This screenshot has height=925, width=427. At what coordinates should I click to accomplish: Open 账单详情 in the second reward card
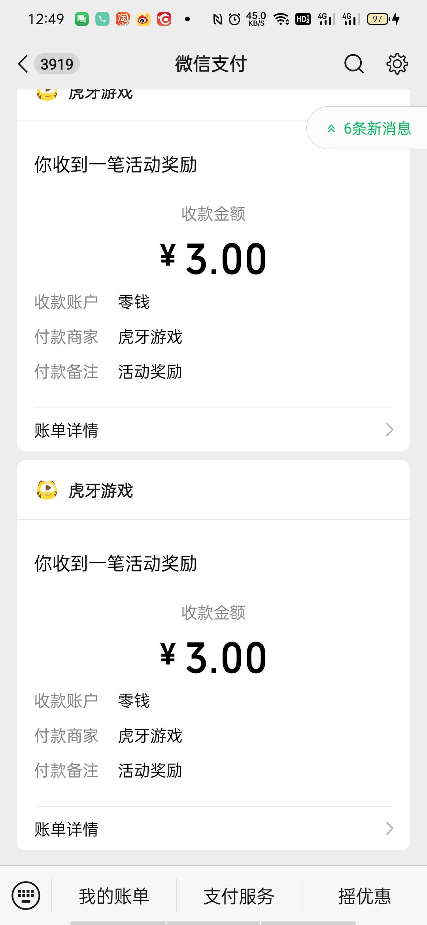(x=66, y=829)
